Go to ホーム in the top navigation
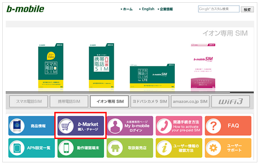260x165 pixels. [x=127, y=9]
